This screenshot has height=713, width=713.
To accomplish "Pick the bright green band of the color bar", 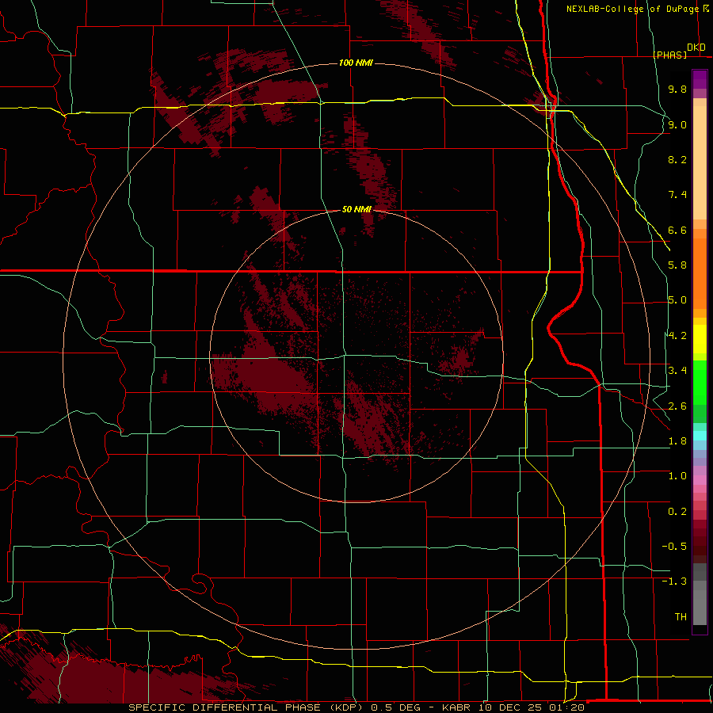I will coord(700,382).
